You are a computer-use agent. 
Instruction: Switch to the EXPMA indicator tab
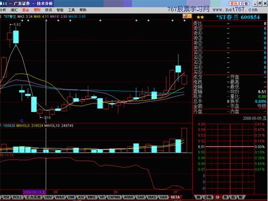point(114,197)
